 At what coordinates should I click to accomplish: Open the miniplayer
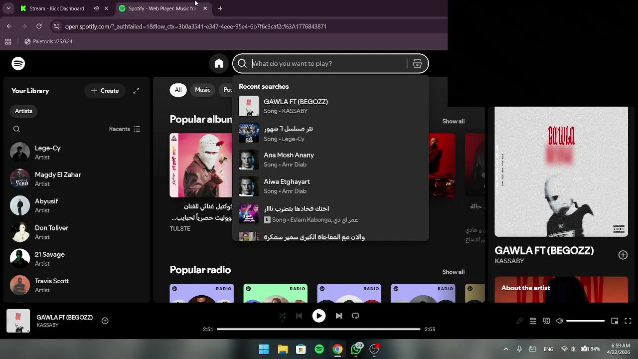(x=615, y=321)
